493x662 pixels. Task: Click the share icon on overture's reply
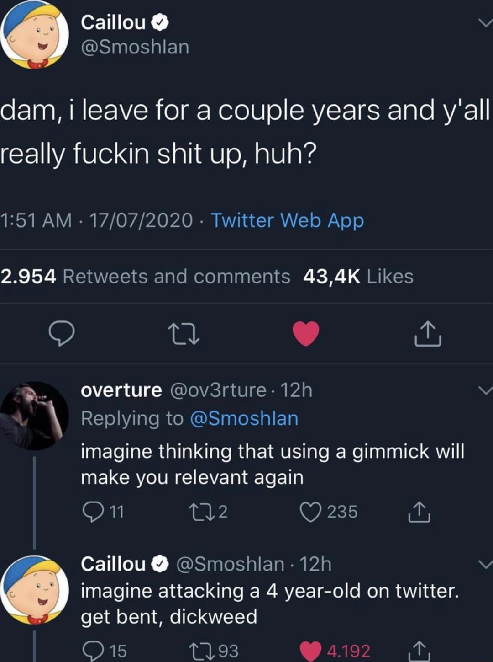click(419, 511)
